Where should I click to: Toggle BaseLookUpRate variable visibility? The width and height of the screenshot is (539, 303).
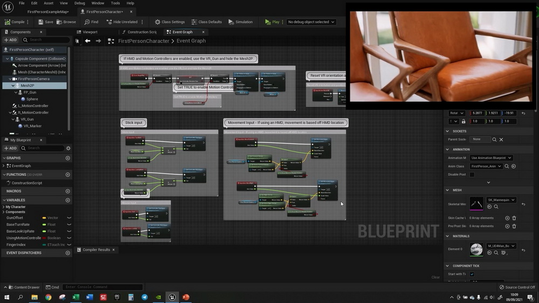[x=69, y=231]
